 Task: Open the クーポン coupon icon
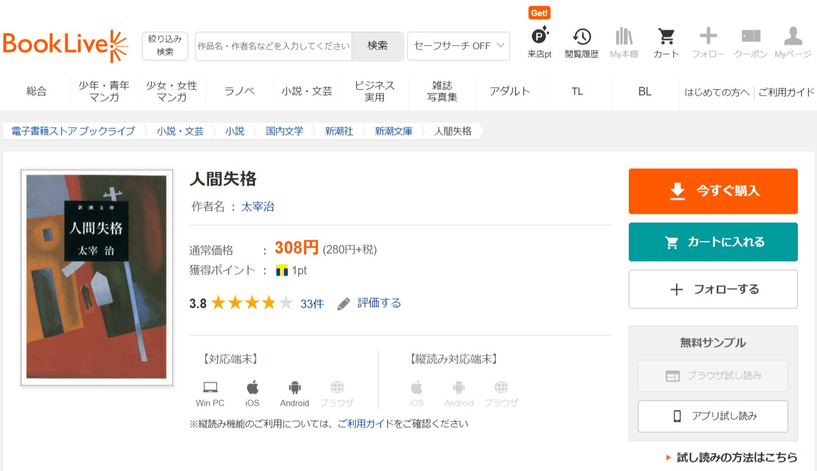[x=751, y=38]
